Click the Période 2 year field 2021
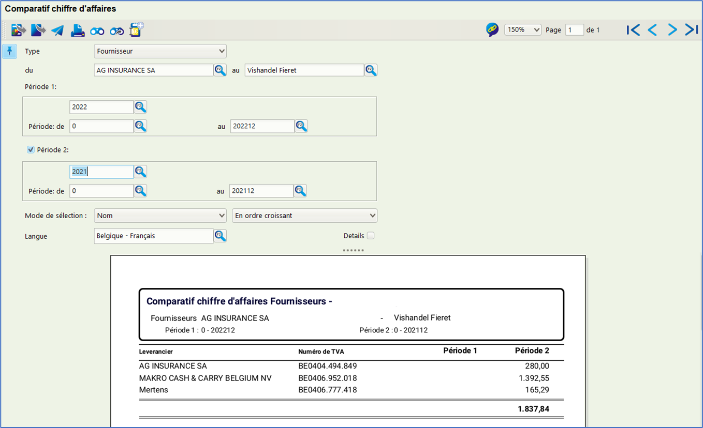The image size is (703, 428). (101, 172)
